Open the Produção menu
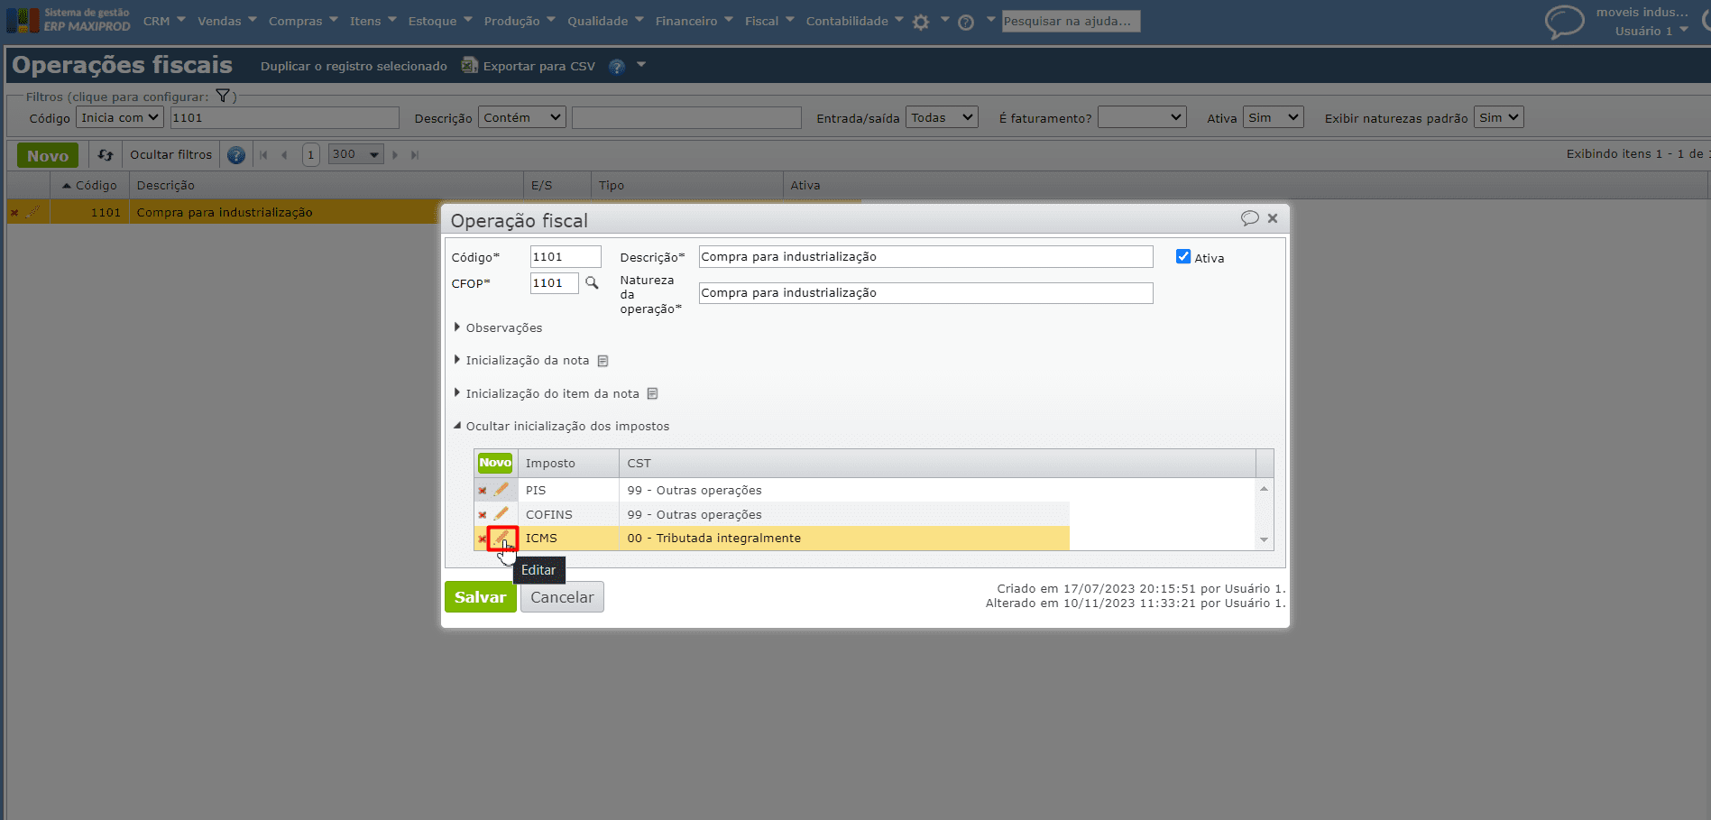The image size is (1711, 820). (520, 21)
